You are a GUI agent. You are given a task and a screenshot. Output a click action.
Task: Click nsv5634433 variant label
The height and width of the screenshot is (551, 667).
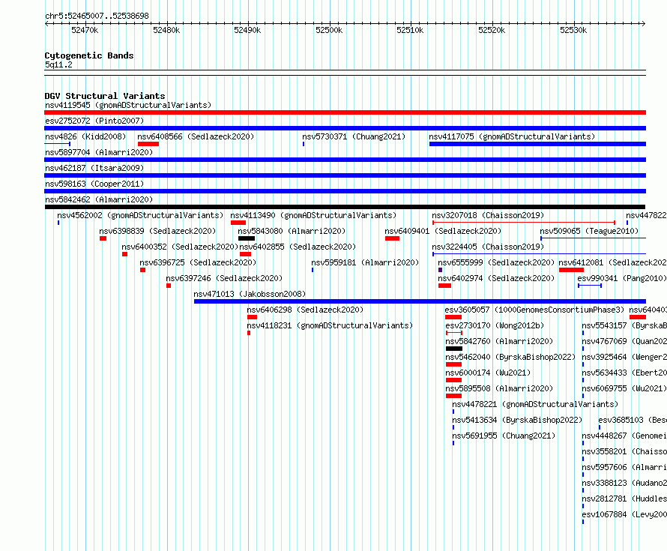pos(624,373)
